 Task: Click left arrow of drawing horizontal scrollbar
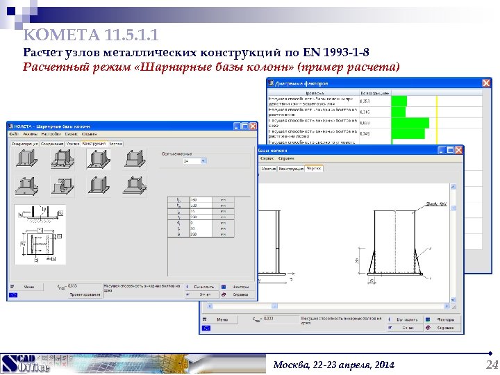[x=210, y=306]
